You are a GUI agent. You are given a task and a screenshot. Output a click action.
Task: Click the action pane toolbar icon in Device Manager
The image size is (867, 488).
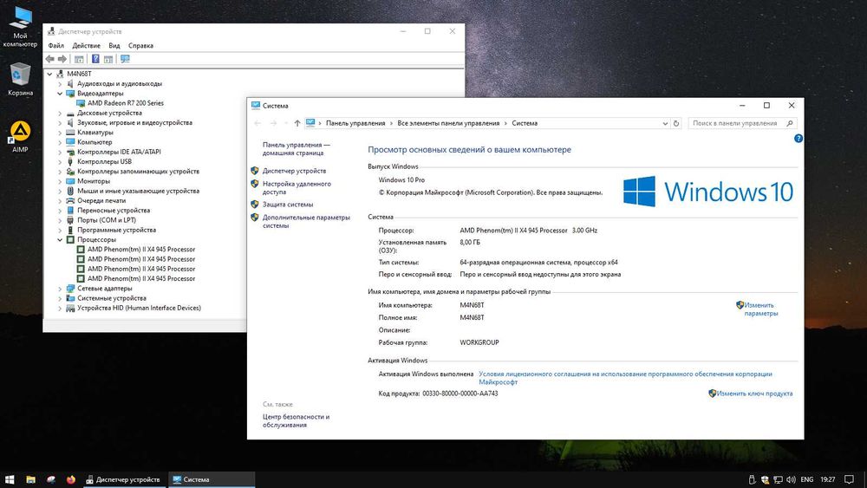click(108, 59)
